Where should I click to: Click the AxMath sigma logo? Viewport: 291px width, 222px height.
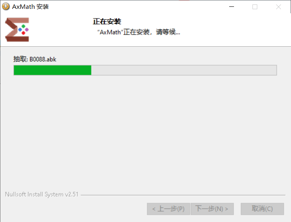click(x=17, y=30)
